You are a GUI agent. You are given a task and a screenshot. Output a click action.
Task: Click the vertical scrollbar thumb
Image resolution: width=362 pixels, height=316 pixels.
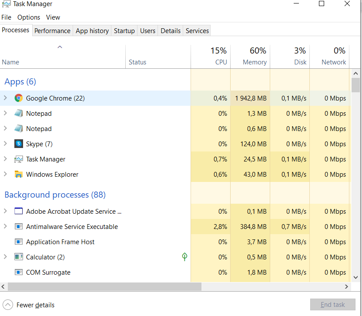[x=355, y=85]
